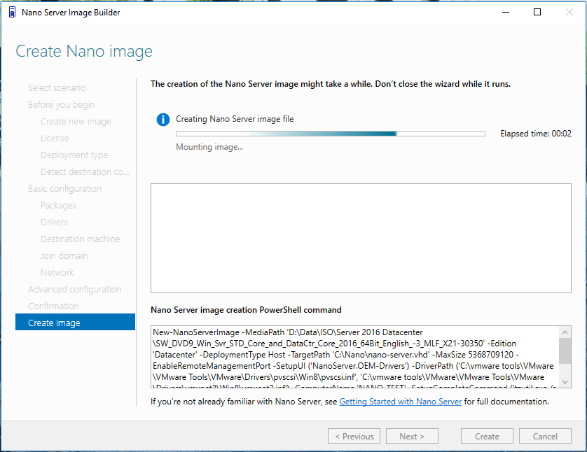
Task: Select the Deployment type step
Action: [74, 155]
